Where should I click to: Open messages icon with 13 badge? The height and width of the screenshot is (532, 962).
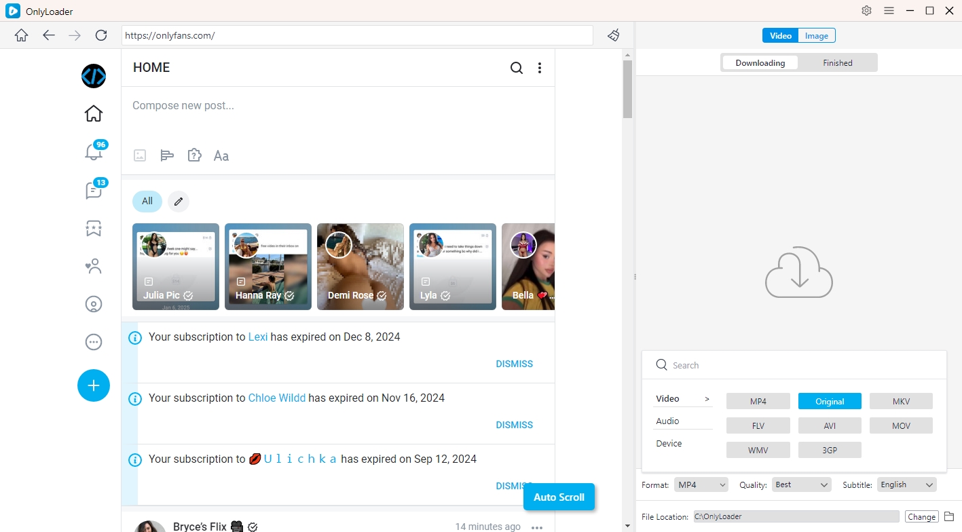pos(94,190)
